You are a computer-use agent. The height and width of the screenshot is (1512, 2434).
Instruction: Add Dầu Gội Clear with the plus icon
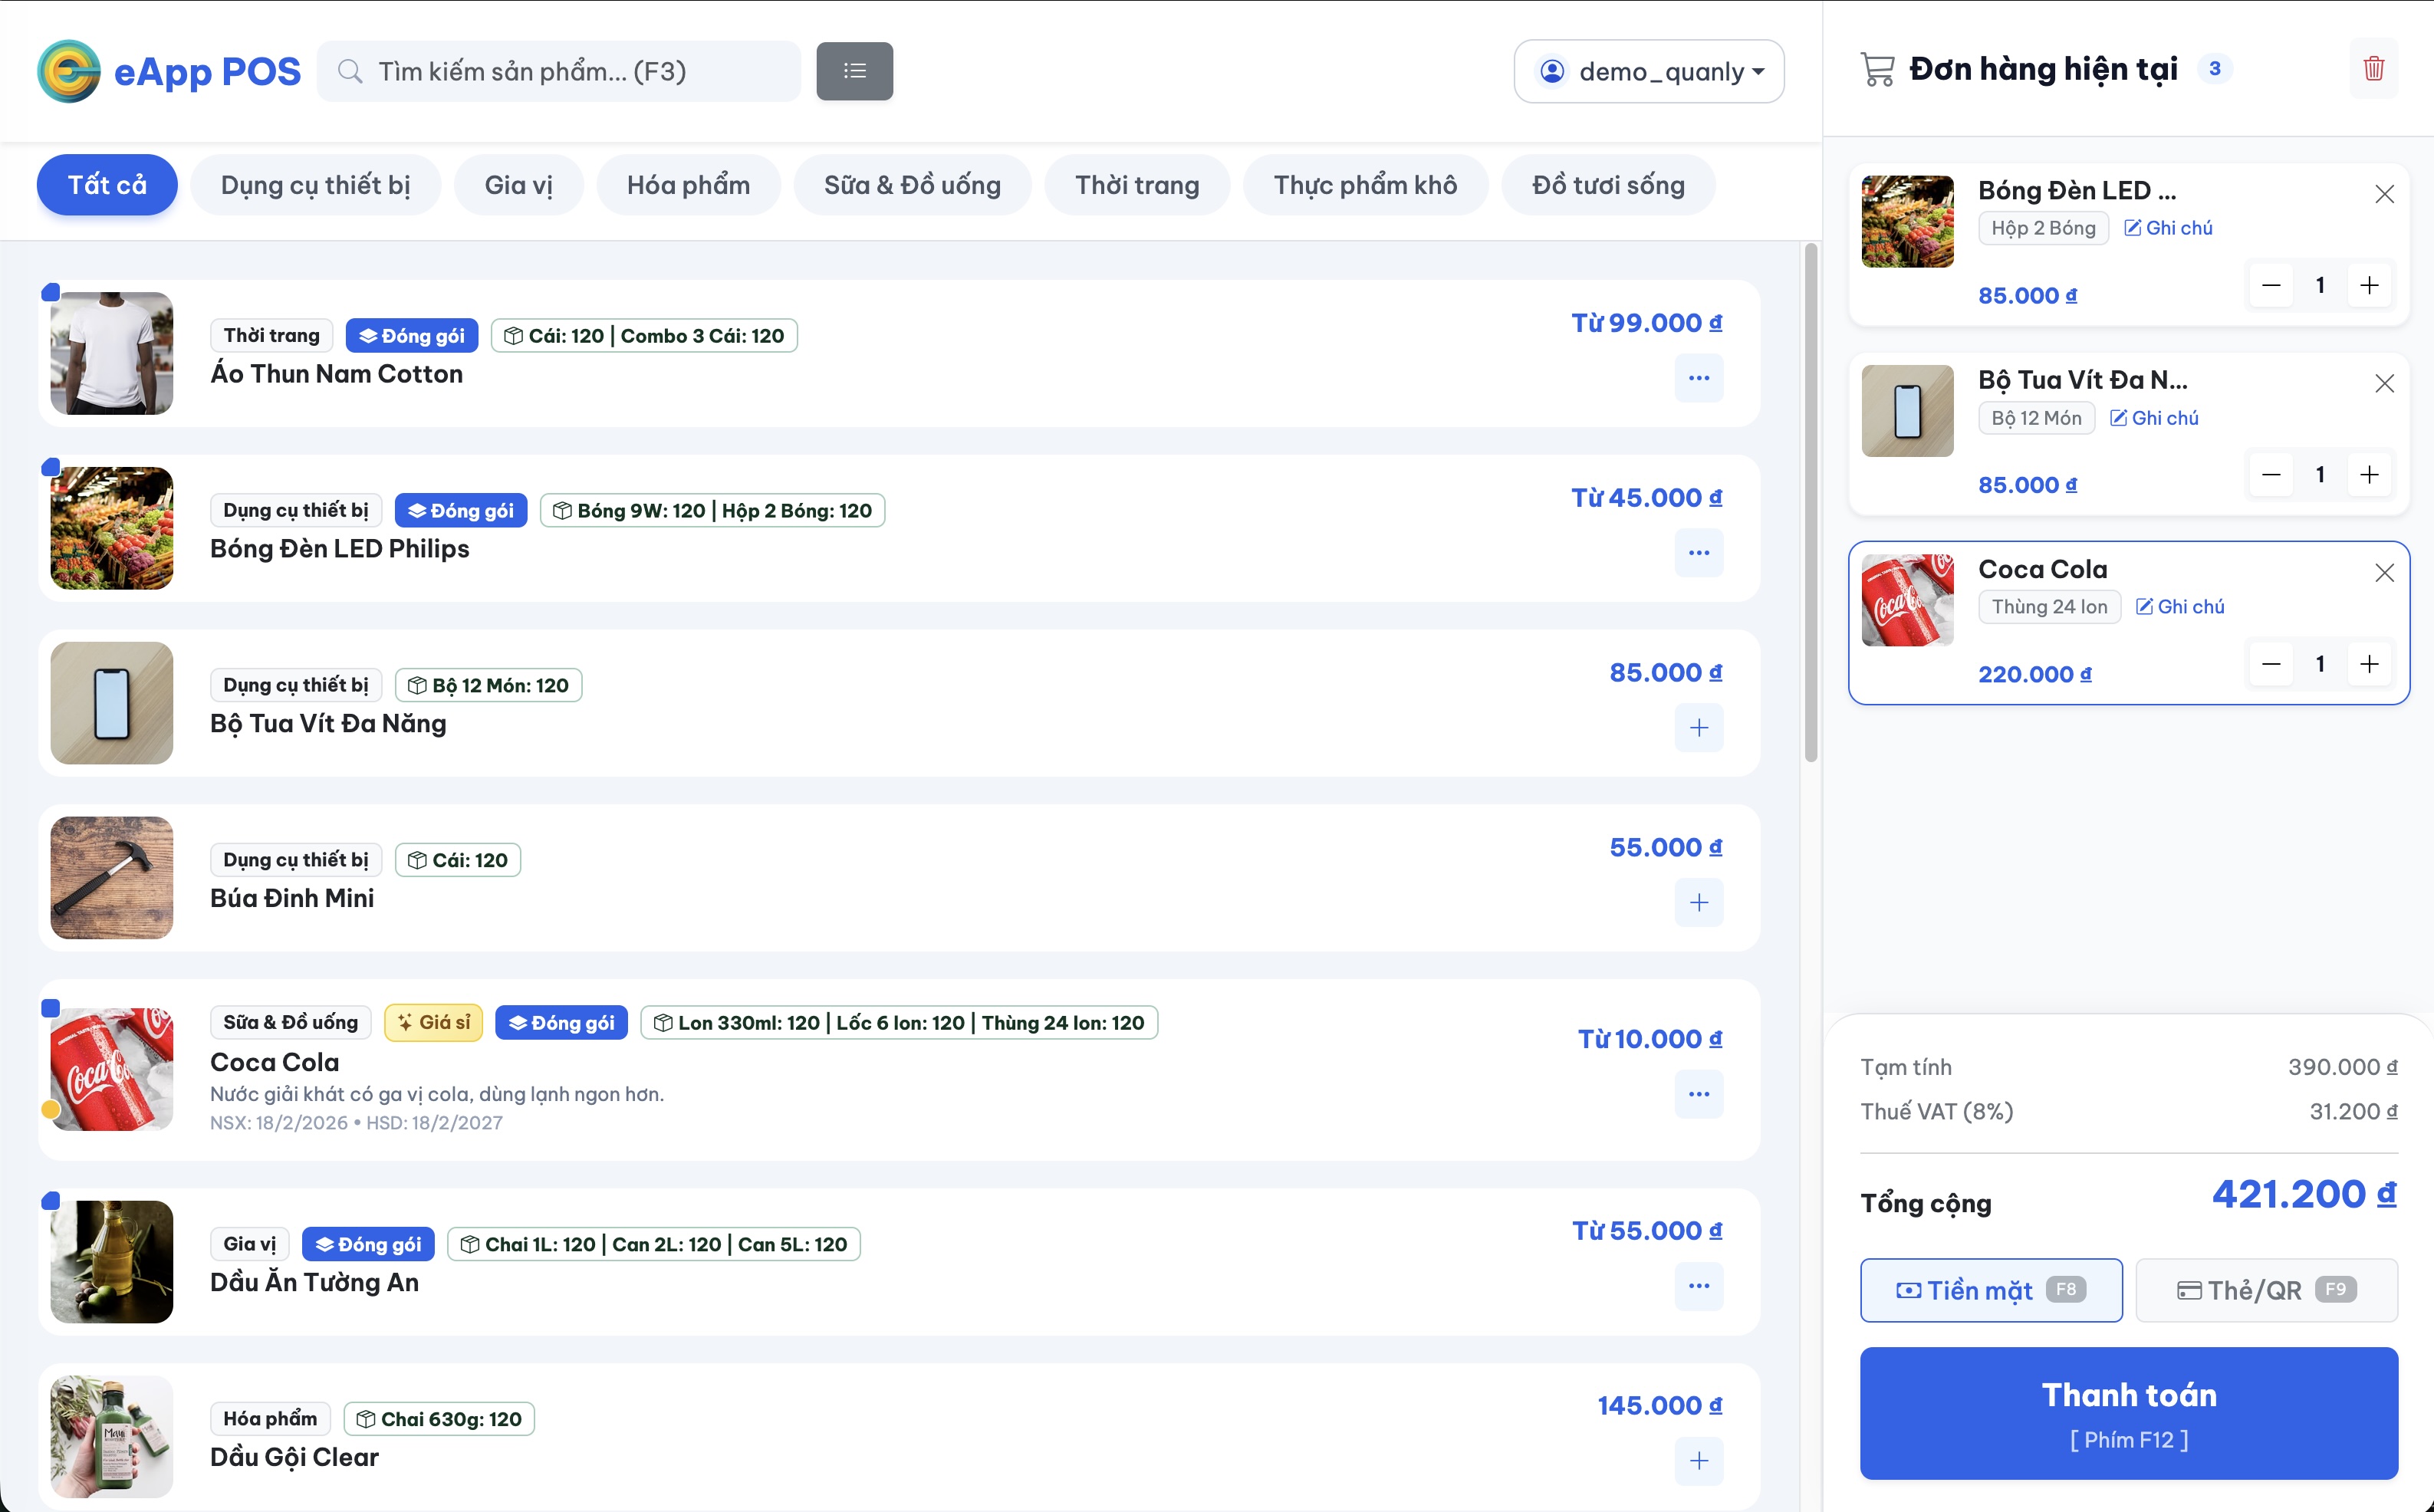coord(1699,1460)
